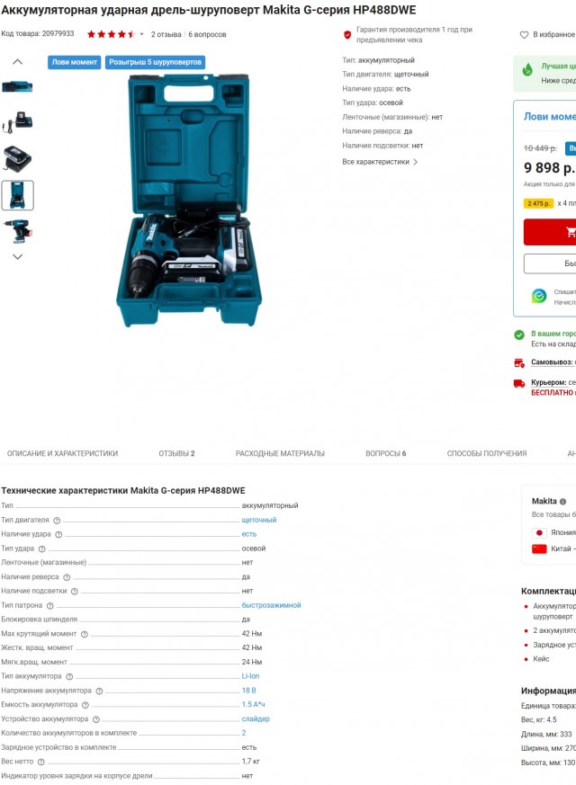
Task: Click the info icon next to Makita brand
Action: click(x=563, y=501)
